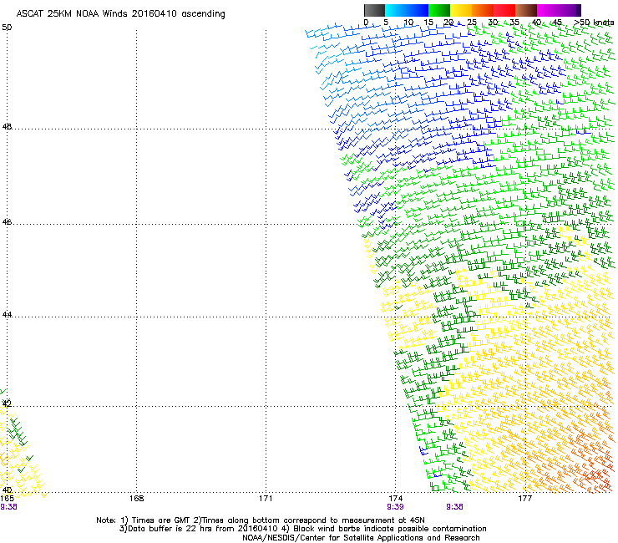This screenshot has height=543, width=618.
Task: Click the '5' label under the color scale
Action: pyautogui.click(x=386, y=23)
